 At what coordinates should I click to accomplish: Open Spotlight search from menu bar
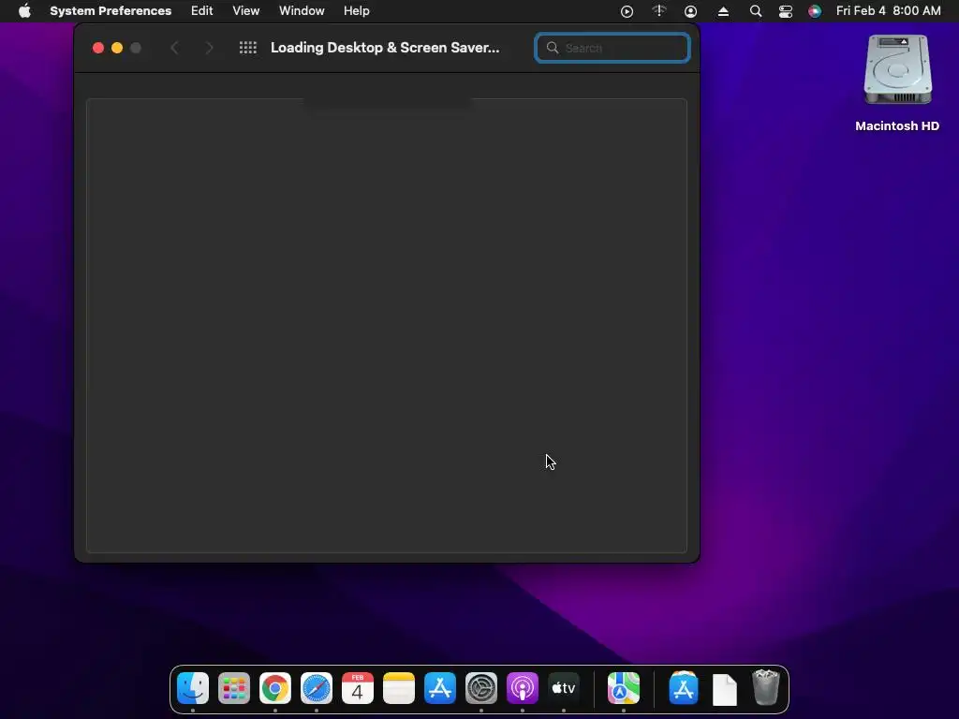click(x=756, y=11)
